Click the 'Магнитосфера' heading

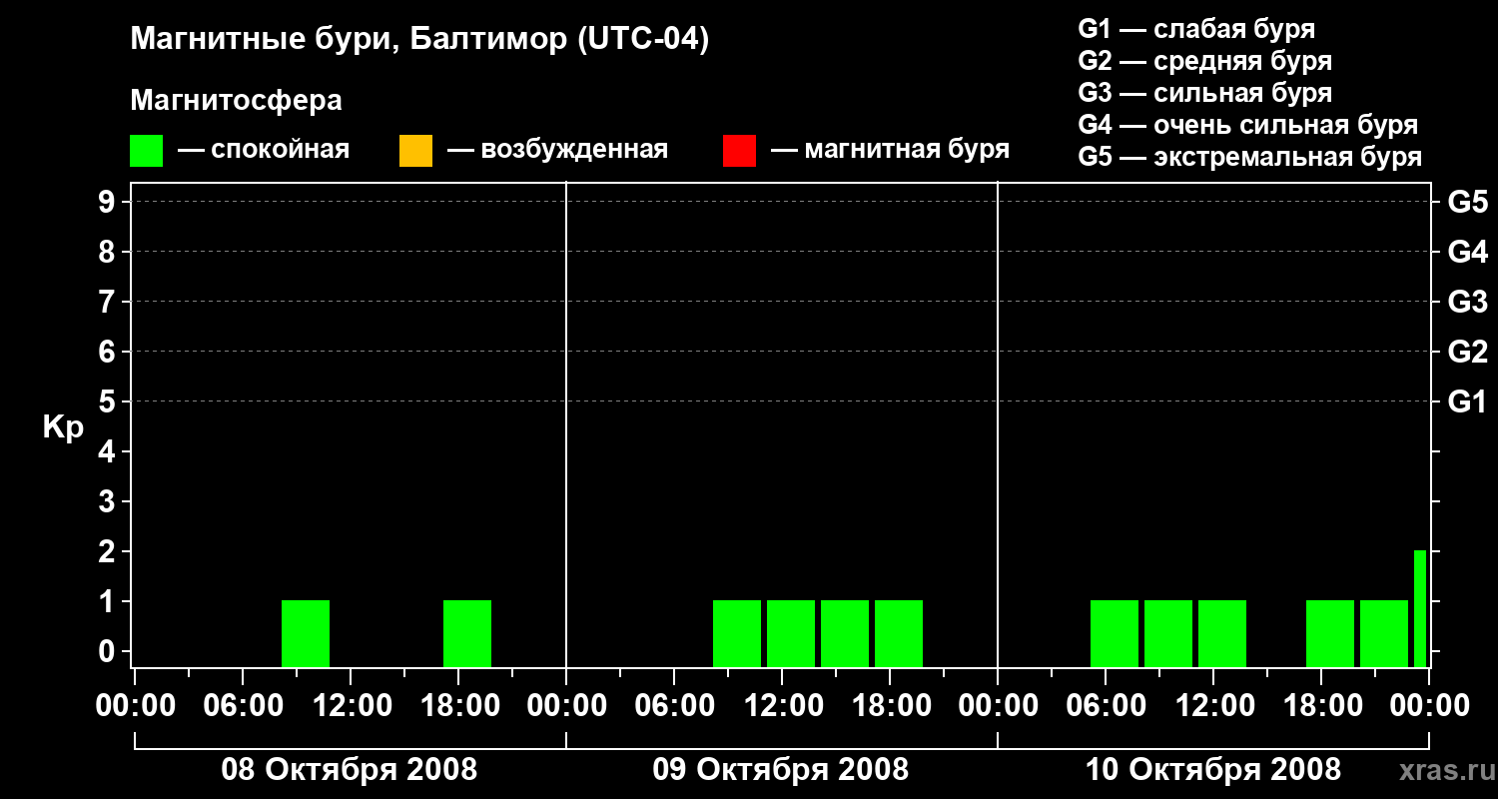pyautogui.click(x=236, y=101)
